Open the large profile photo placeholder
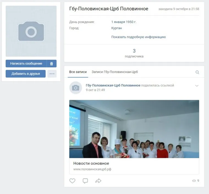 click(x=31, y=31)
